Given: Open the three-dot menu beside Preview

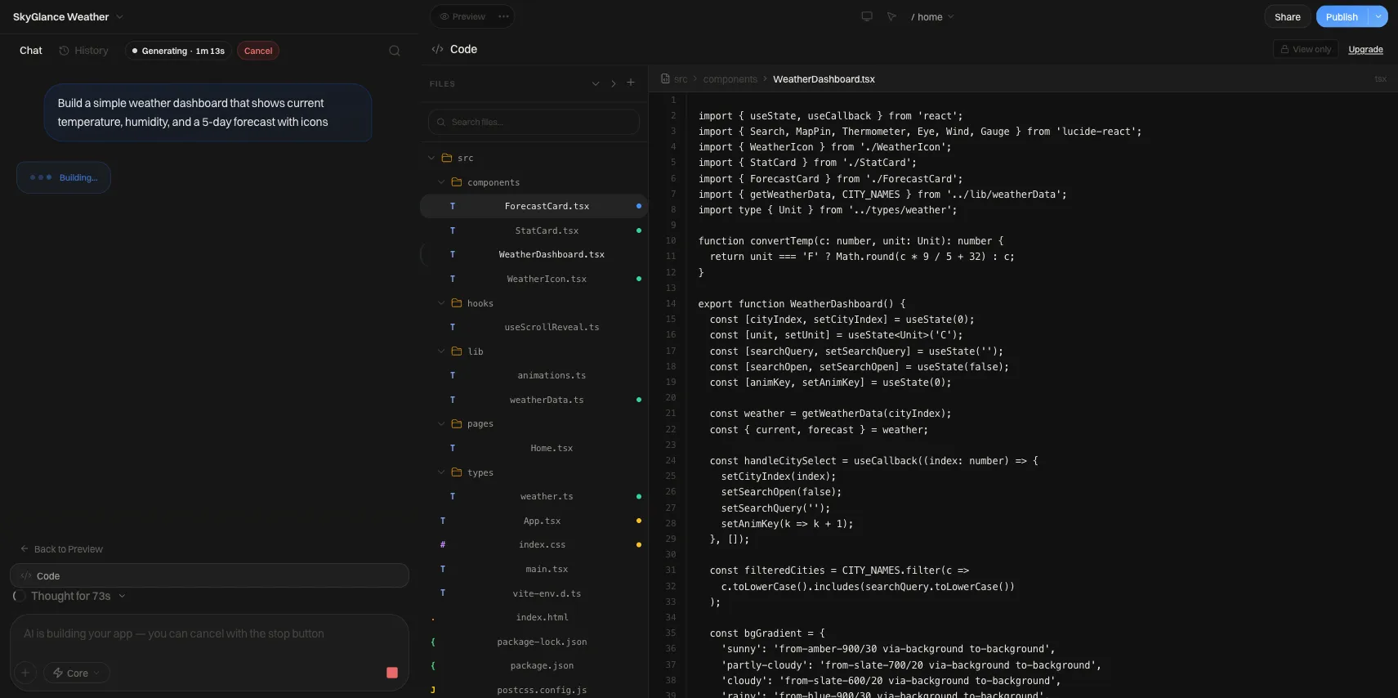Looking at the screenshot, I should point(503,16).
